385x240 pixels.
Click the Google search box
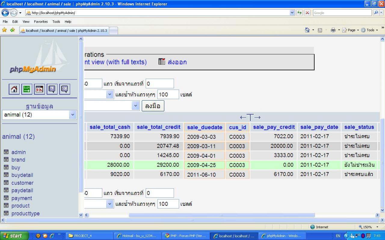coord(342,13)
